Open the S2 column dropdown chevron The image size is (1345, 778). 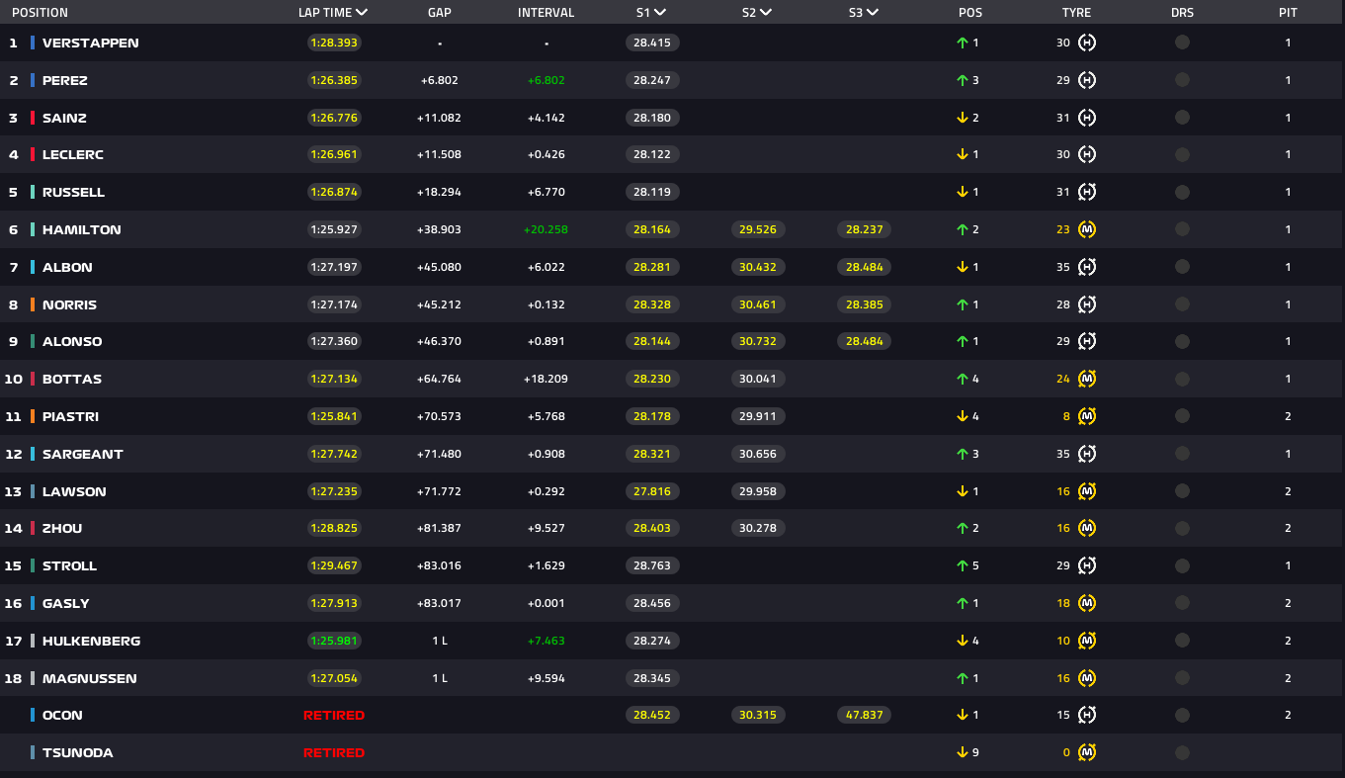click(766, 13)
